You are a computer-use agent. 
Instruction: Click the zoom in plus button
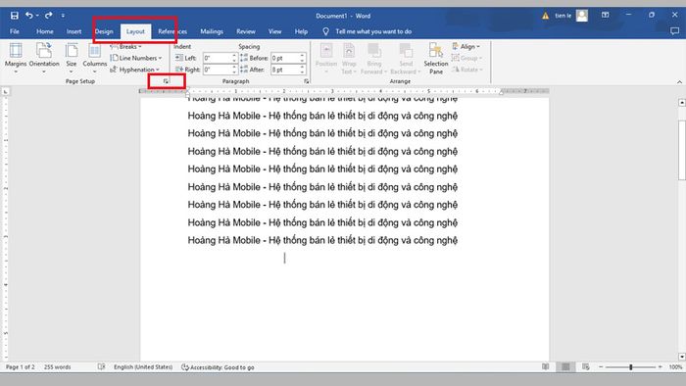(661, 367)
